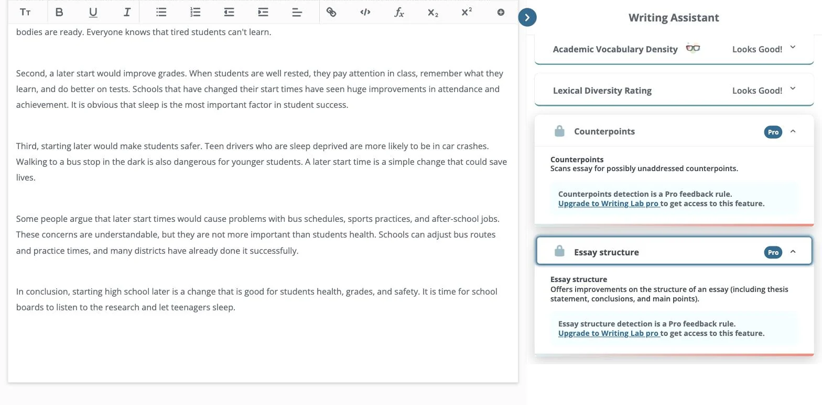Apply superscript formatting
The width and height of the screenshot is (822, 405).
tap(467, 12)
